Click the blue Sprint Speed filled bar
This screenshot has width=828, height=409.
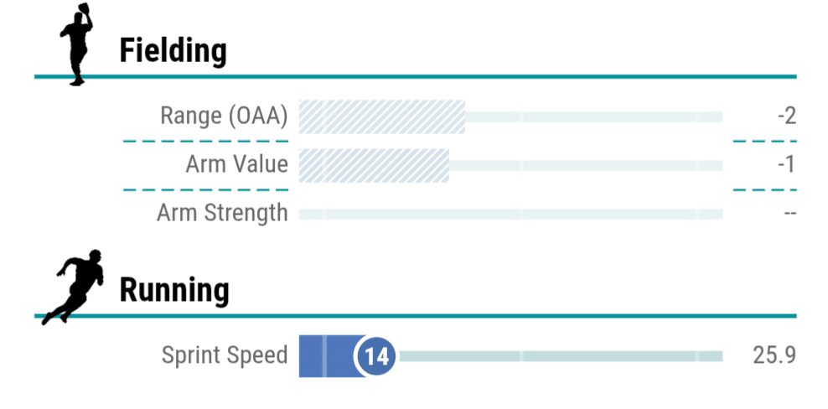click(x=329, y=355)
